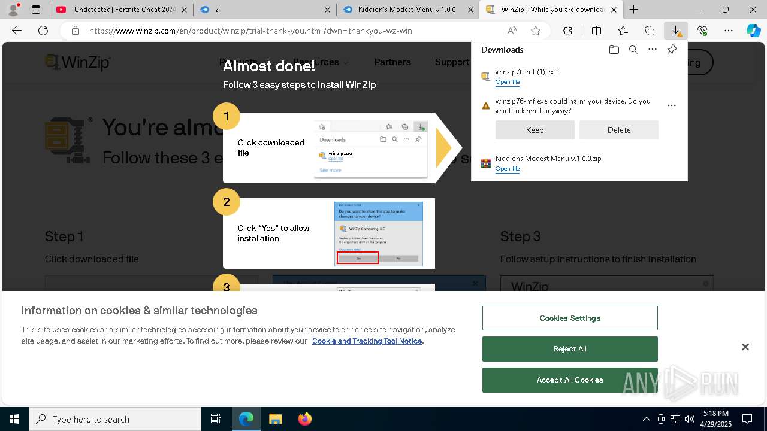Open file link for winzip76-mf (1).exe
767x431 pixels.
click(x=507, y=82)
